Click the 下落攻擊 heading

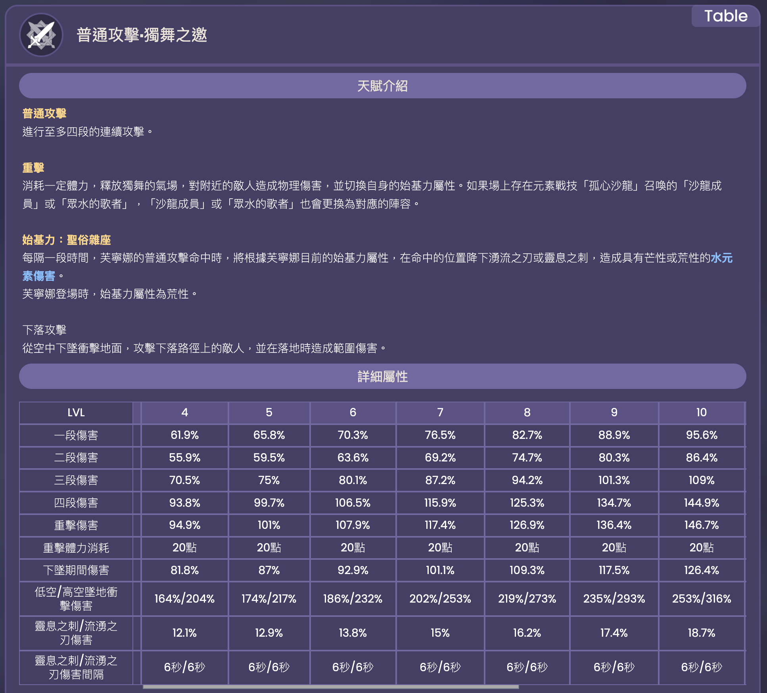(x=44, y=330)
